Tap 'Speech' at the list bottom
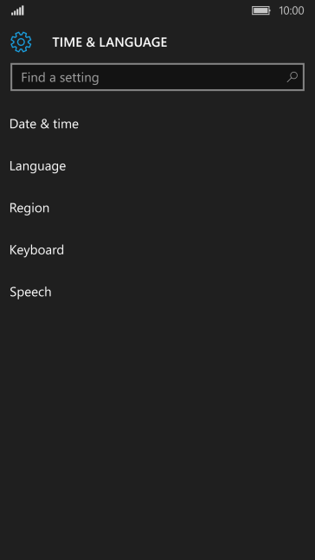The image size is (315, 560). pos(157,292)
